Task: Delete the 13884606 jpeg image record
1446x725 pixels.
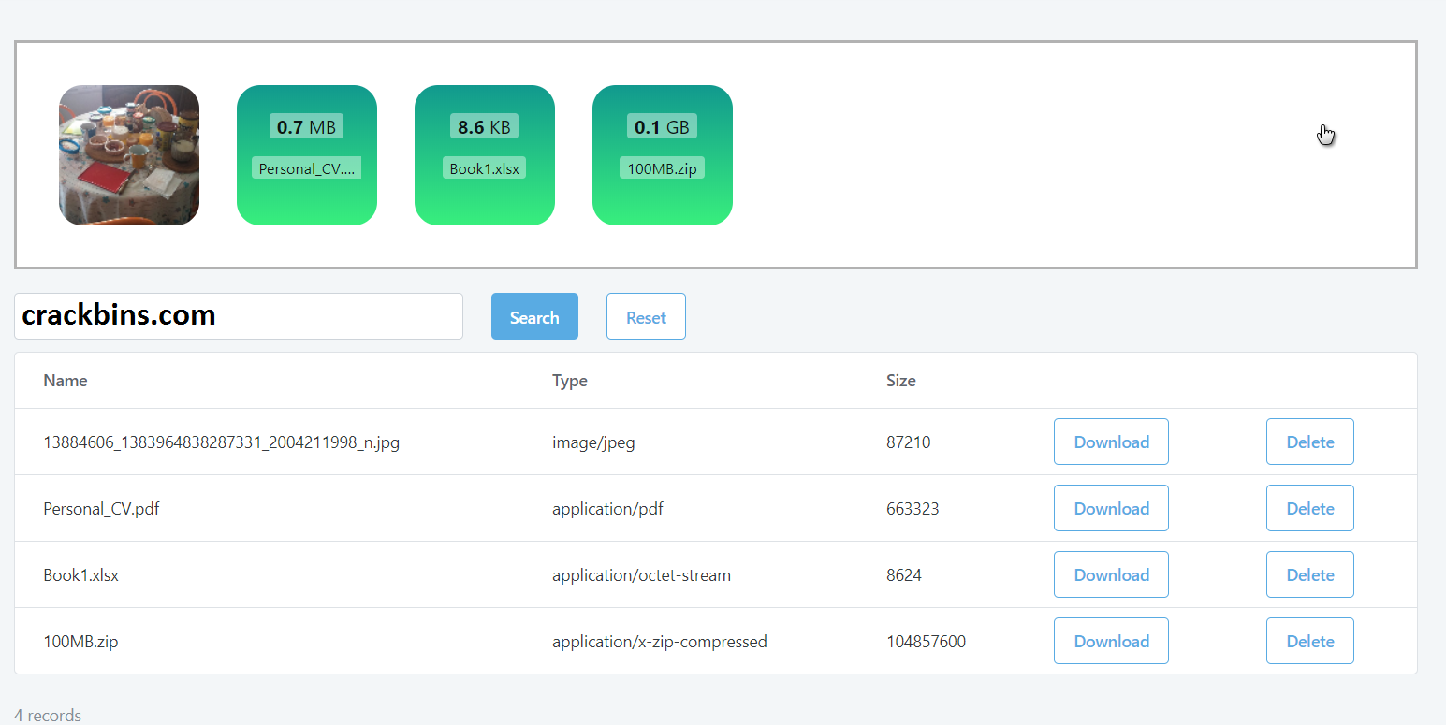Action: pos(1309,442)
